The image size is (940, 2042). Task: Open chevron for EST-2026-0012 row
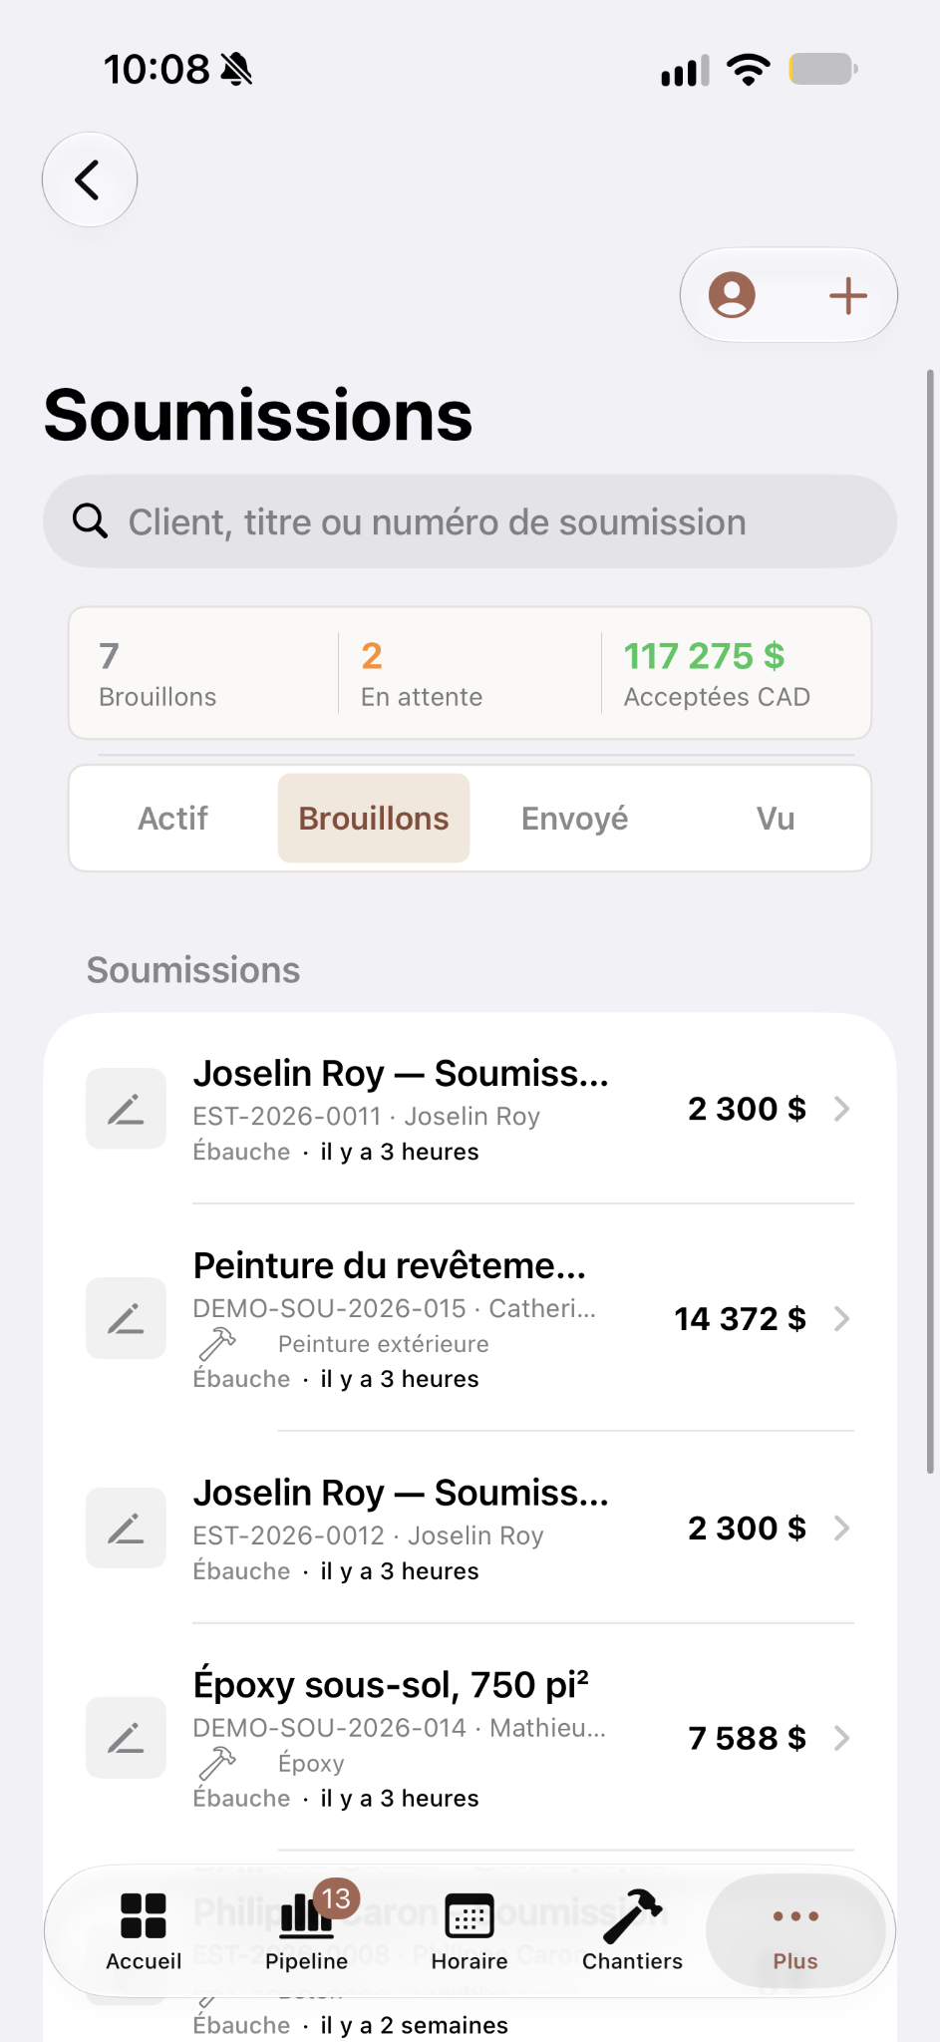pyautogui.click(x=841, y=1528)
